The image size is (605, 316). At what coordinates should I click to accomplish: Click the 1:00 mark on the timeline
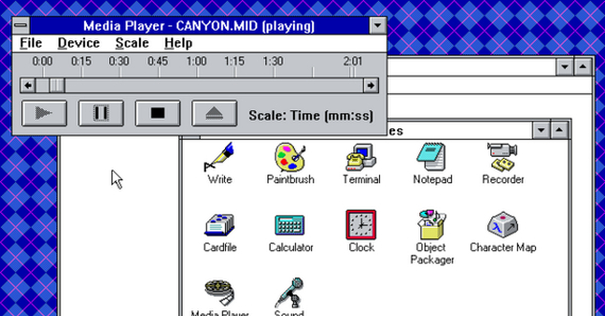point(197,62)
